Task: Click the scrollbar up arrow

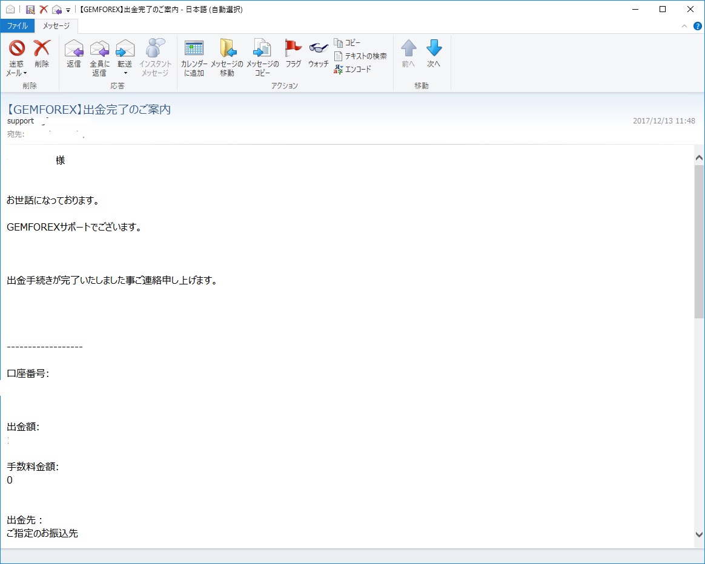Action: (x=699, y=158)
